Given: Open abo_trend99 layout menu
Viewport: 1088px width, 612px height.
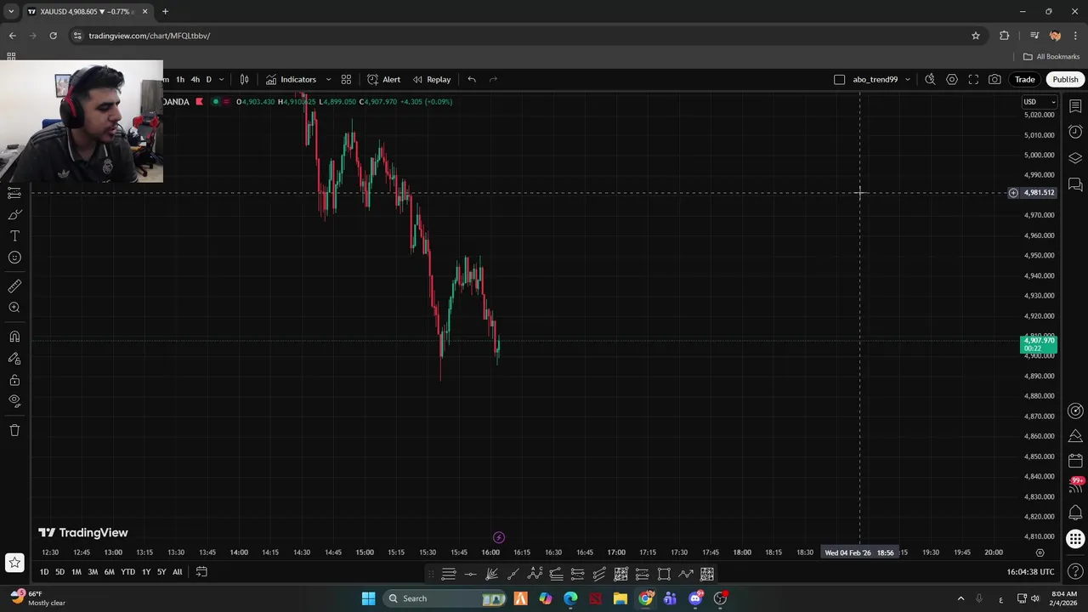Looking at the screenshot, I should pos(881,79).
